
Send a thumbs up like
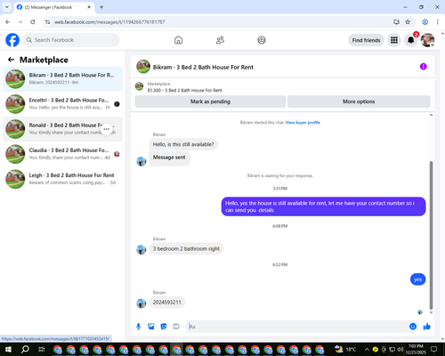pos(427,327)
